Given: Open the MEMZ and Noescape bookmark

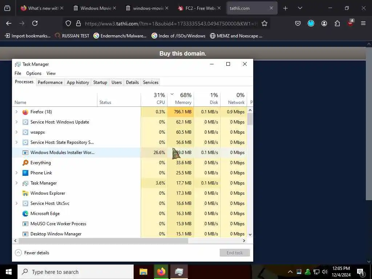Looking at the screenshot, I should point(236,36).
